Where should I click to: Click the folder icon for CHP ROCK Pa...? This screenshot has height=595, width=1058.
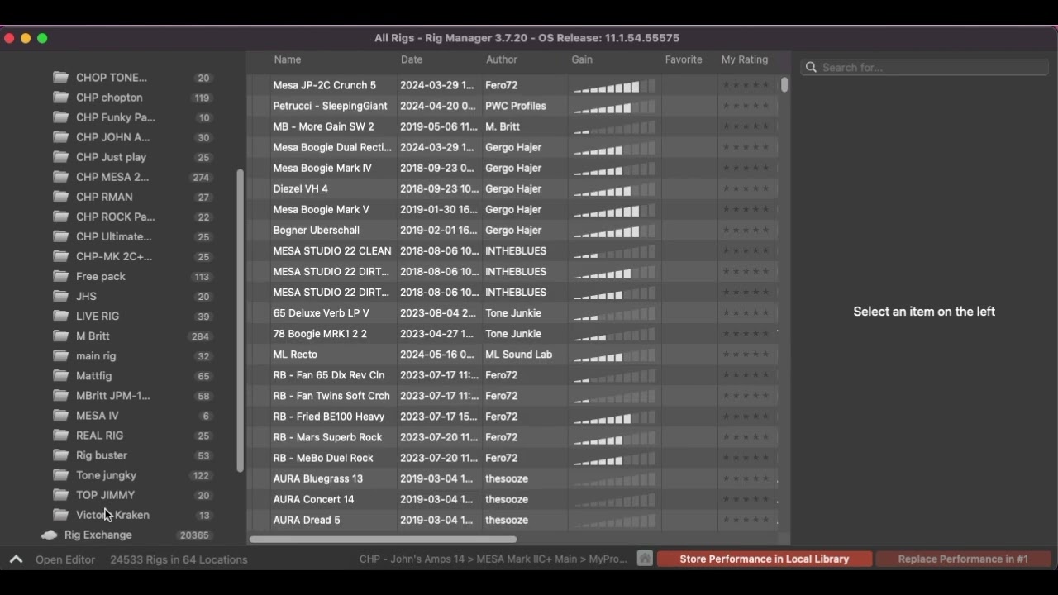tap(60, 217)
